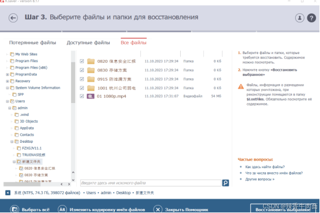
Task: Switch to Потерянные файлы tab
Action: [32, 43]
